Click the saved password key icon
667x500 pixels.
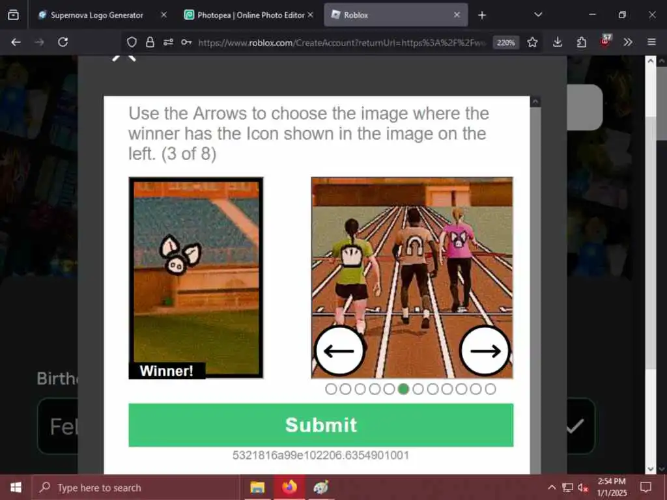(186, 42)
